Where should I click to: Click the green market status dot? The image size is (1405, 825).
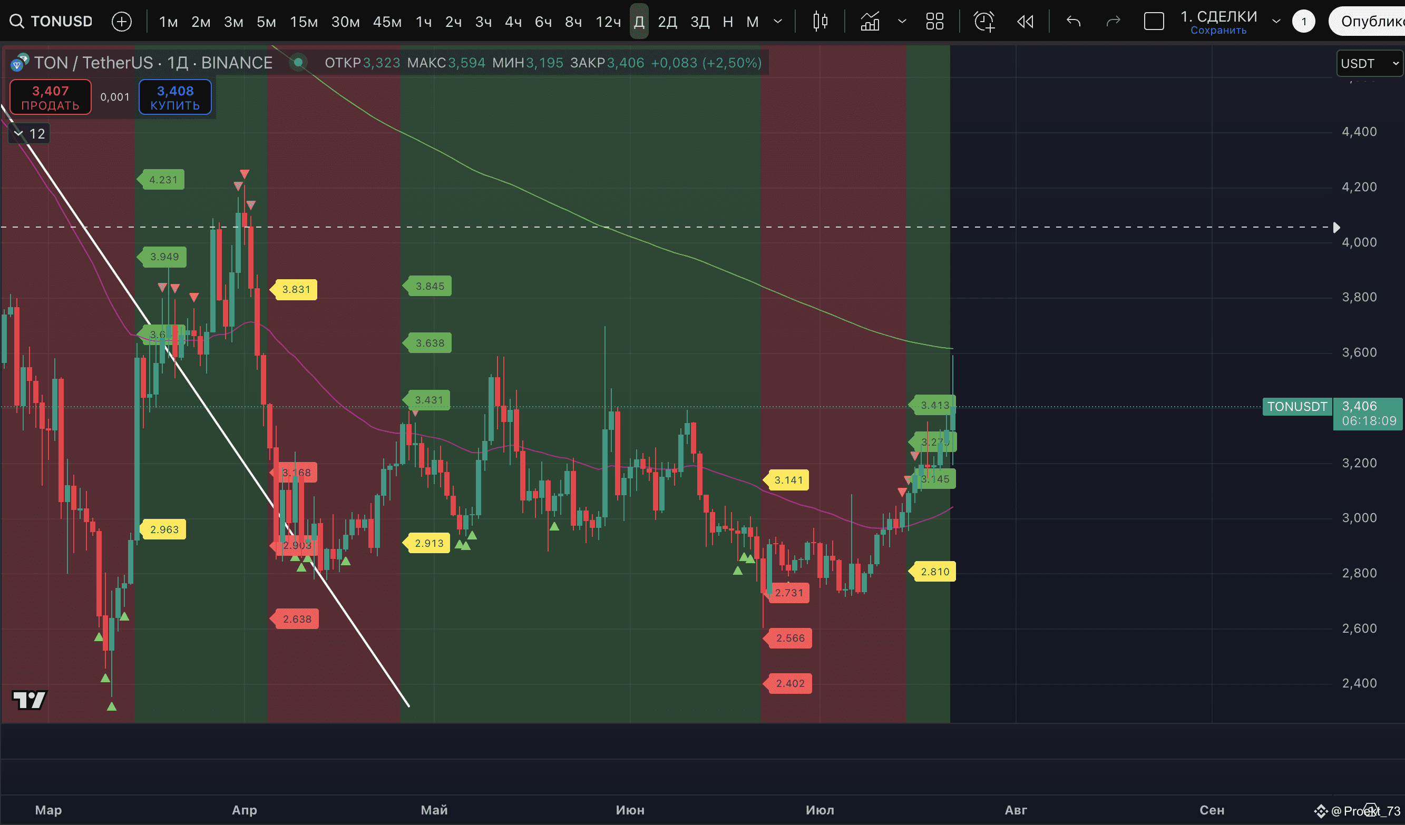pos(298,63)
